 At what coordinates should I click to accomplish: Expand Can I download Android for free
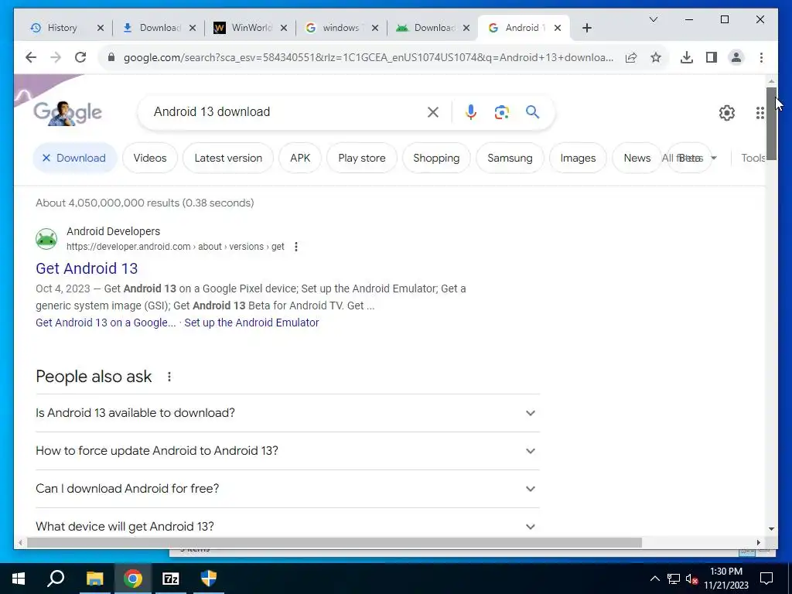click(288, 489)
